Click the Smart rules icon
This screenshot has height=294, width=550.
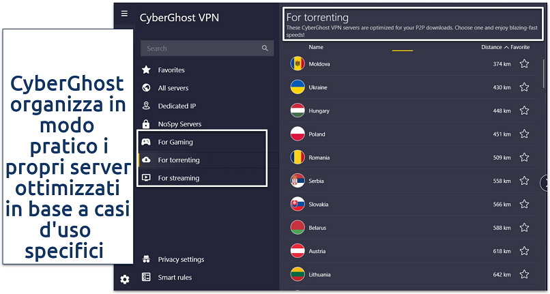tap(145, 277)
